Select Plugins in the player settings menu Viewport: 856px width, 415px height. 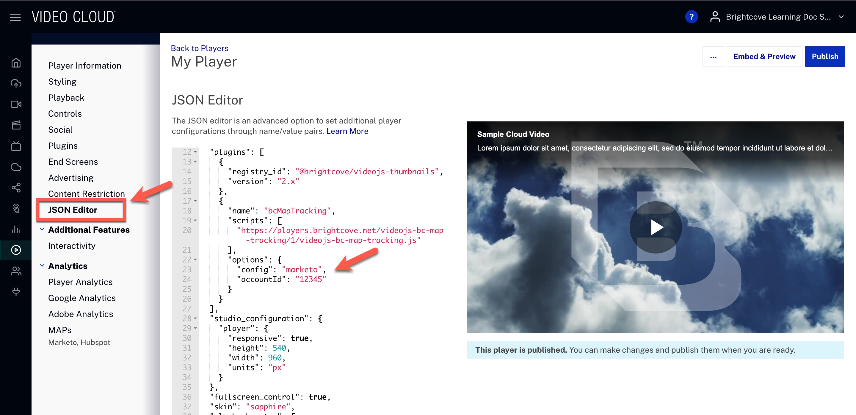[x=63, y=146]
